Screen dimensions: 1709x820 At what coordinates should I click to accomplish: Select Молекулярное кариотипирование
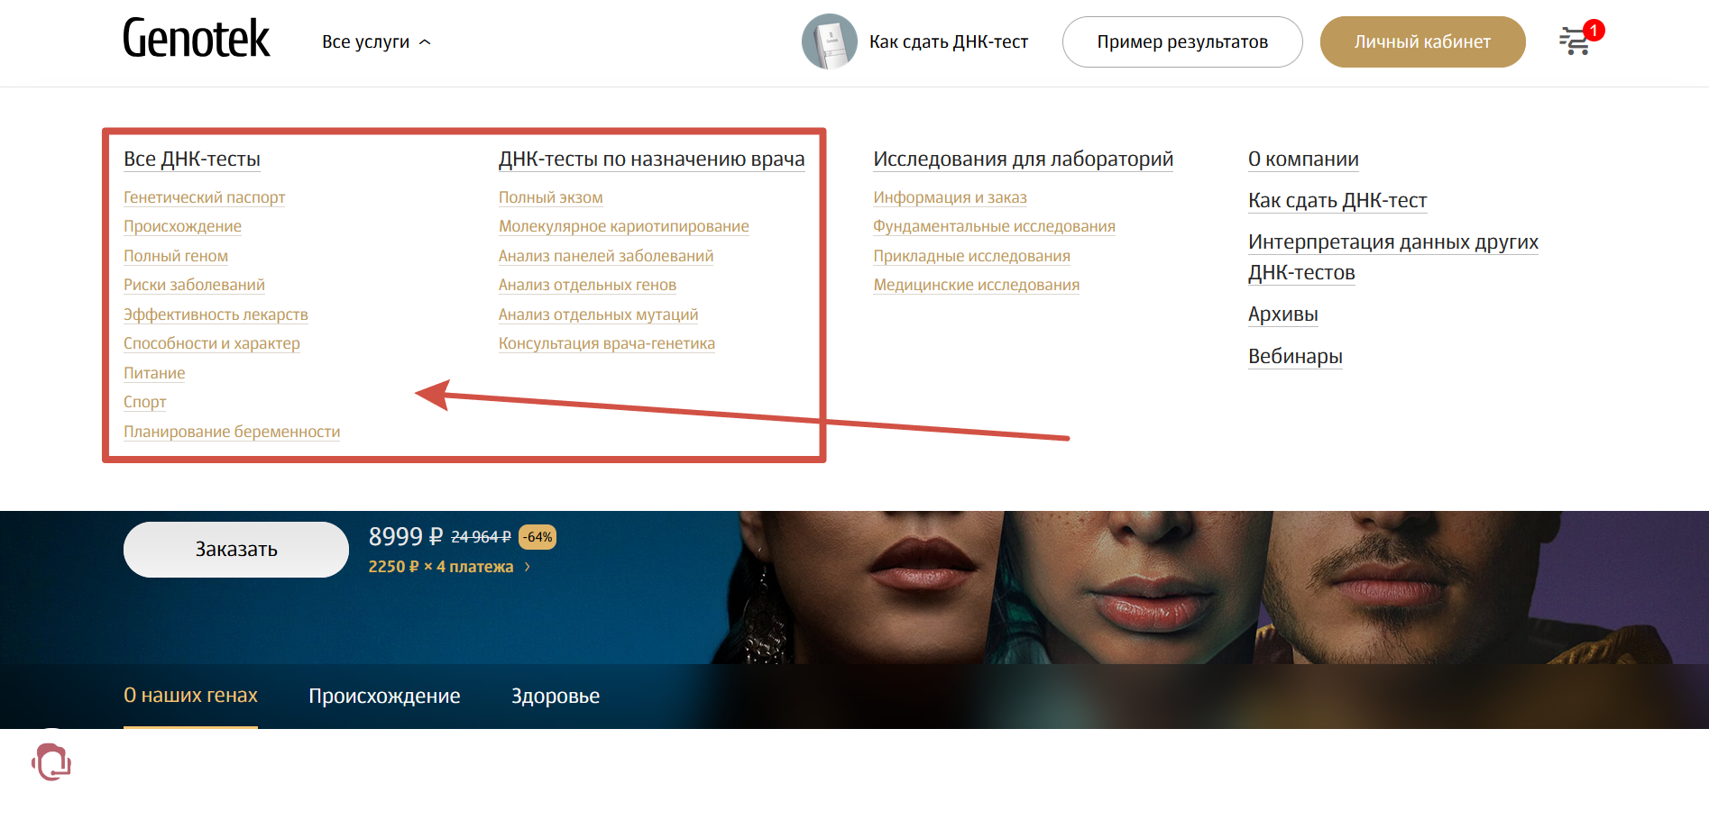(x=624, y=226)
